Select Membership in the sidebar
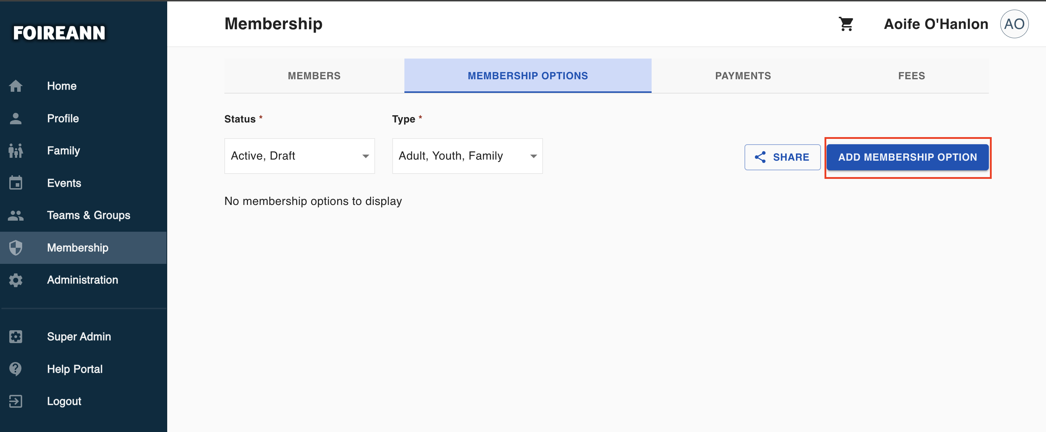 pyautogui.click(x=83, y=247)
